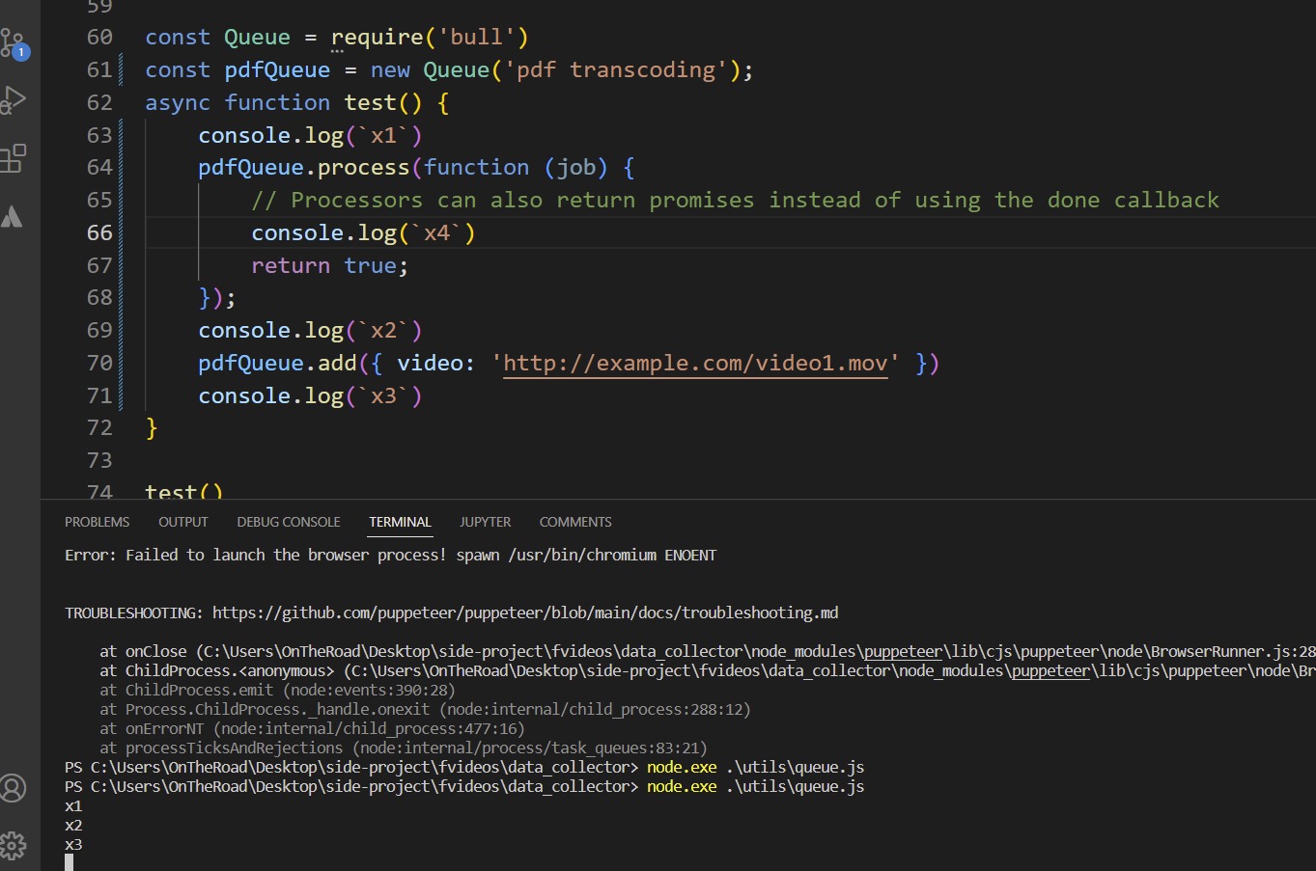Click the underlined puppeteer link in stack trace
Image resolution: width=1316 pixels, height=871 pixels.
pyautogui.click(x=901, y=651)
